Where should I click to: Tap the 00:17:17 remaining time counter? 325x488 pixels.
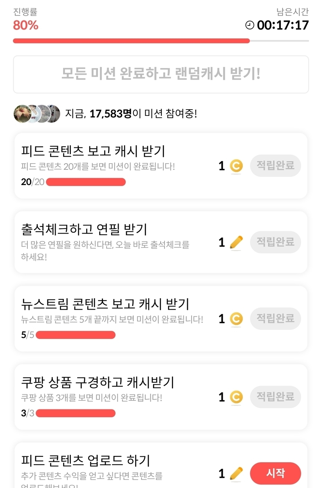click(x=283, y=25)
